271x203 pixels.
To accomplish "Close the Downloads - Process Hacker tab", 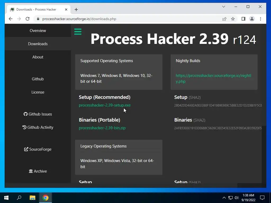I will tap(66, 10).
